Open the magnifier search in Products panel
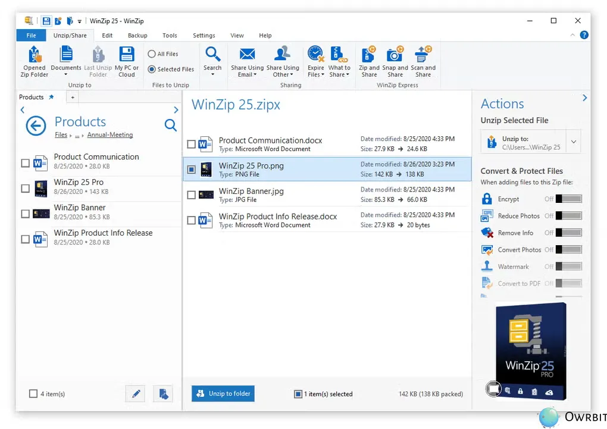Screen dimensions: 607x429 [x=171, y=126]
